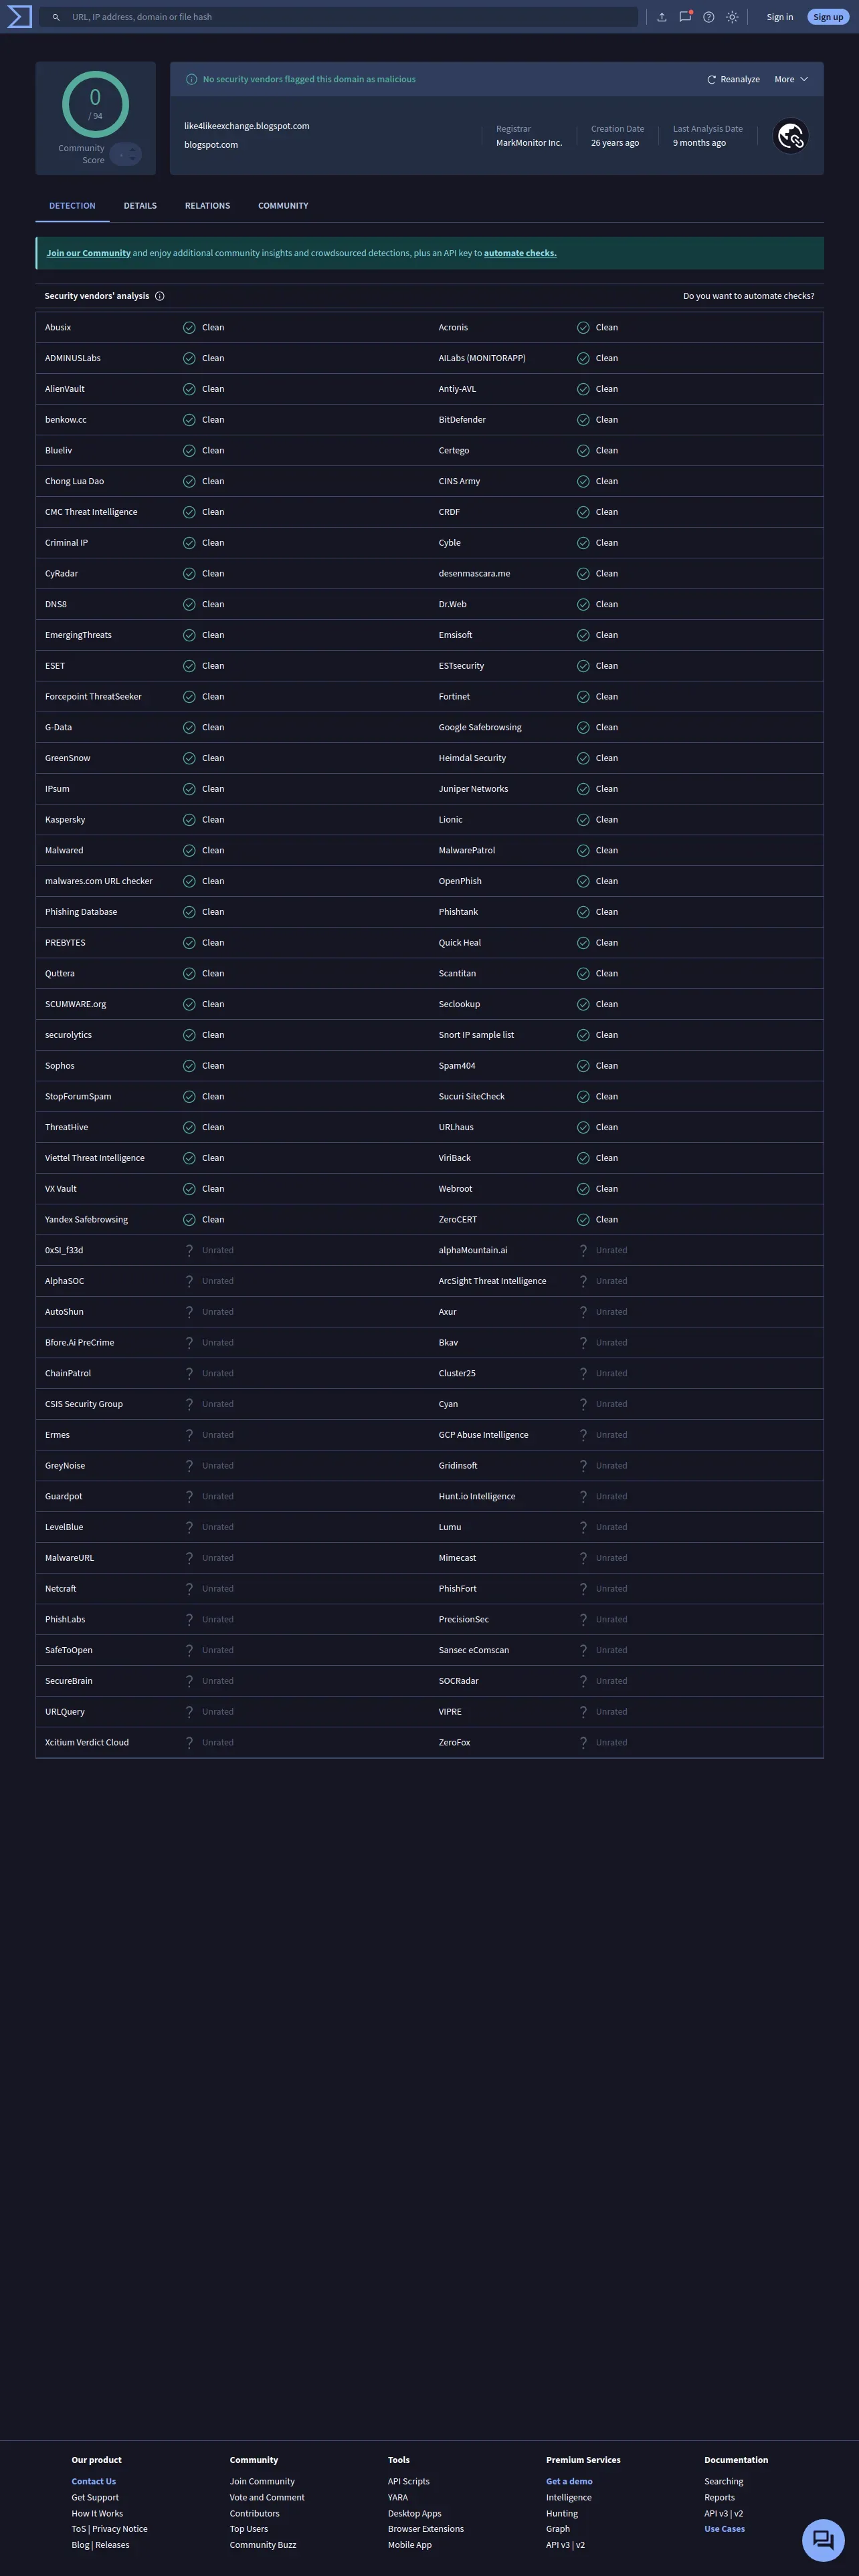Expand the More dropdown menu
This screenshot has height=2576, width=859.
point(791,79)
